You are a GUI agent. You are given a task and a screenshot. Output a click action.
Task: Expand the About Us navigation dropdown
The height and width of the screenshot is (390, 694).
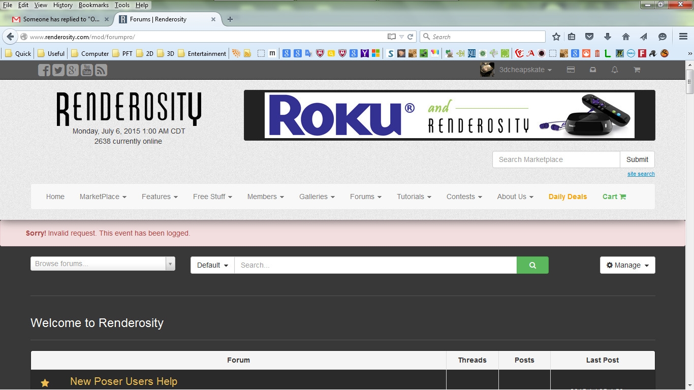515,197
